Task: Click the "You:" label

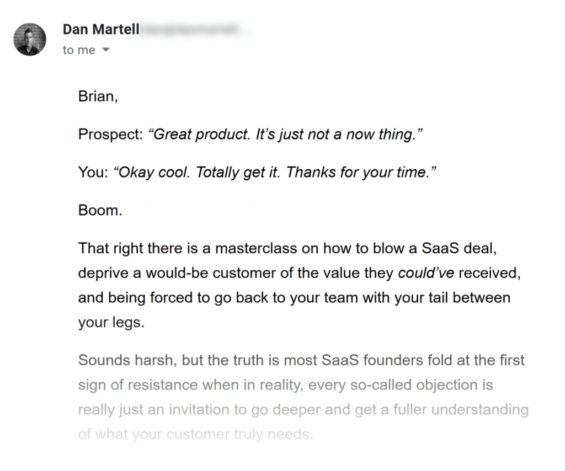Action: coord(93,172)
